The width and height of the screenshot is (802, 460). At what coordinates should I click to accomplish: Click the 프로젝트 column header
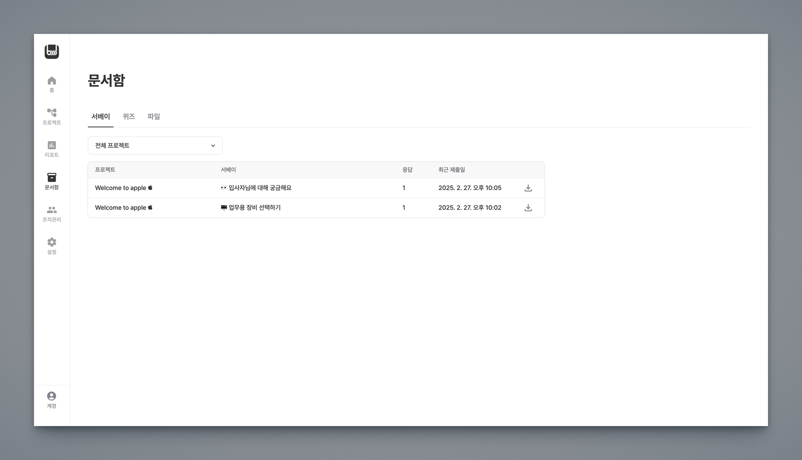point(105,170)
